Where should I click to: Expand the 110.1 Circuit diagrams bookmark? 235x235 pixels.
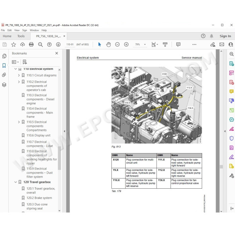click(19, 75)
